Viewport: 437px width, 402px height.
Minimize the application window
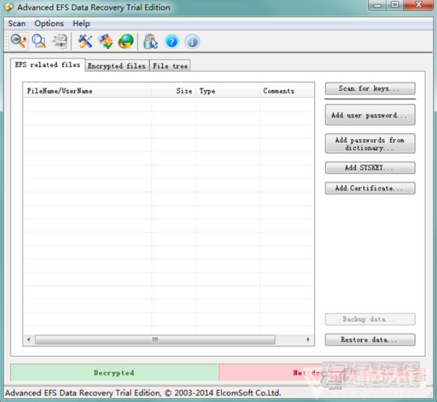(x=378, y=5)
